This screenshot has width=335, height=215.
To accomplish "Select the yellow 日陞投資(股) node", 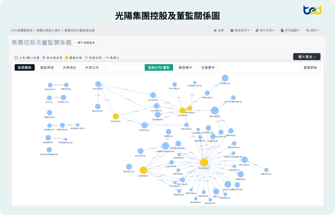I will tap(115, 116).
